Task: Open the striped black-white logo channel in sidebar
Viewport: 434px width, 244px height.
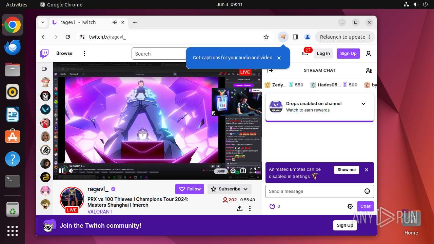Action: click(45, 150)
